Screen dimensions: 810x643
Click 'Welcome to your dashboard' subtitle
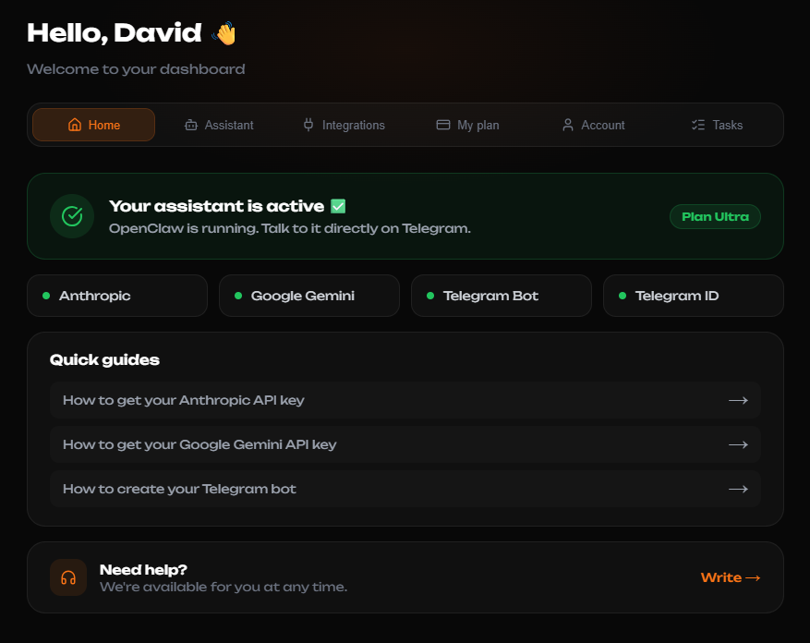[136, 69]
